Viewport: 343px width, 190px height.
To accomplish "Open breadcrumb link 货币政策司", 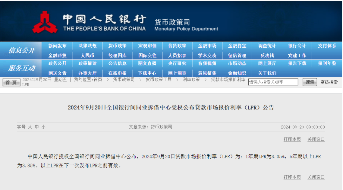I will tap(124, 80).
